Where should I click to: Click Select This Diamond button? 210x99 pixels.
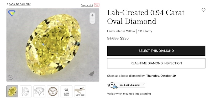(x=156, y=51)
